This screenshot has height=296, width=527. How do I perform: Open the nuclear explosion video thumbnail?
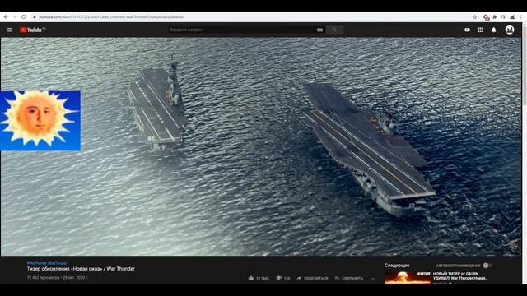[x=408, y=278]
